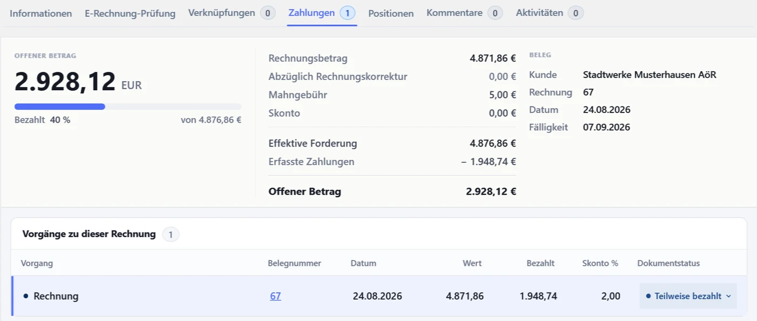Click the Bezahlt column header
This screenshot has width=757, height=321.
coord(541,263)
